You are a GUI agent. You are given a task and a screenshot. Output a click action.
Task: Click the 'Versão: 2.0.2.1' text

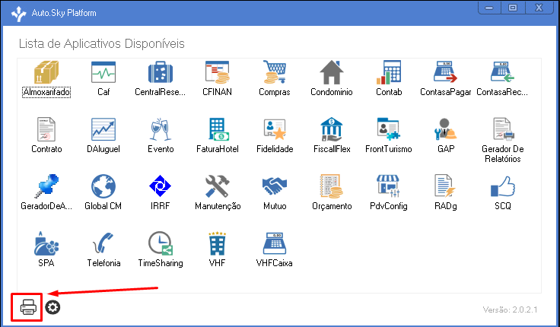[510, 310]
